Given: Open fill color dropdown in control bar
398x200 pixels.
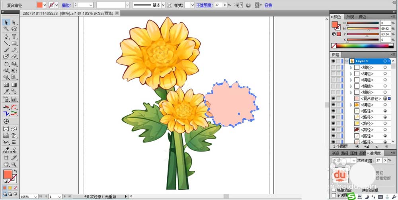Looking at the screenshot, I should coord(45,5).
